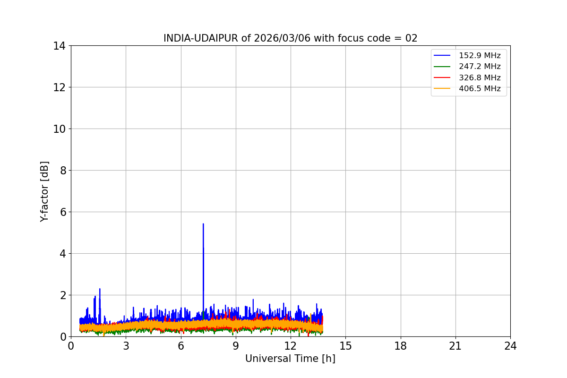Select the 247.2 MHz legend label
Screen dimensions: 567x378
coord(480,67)
